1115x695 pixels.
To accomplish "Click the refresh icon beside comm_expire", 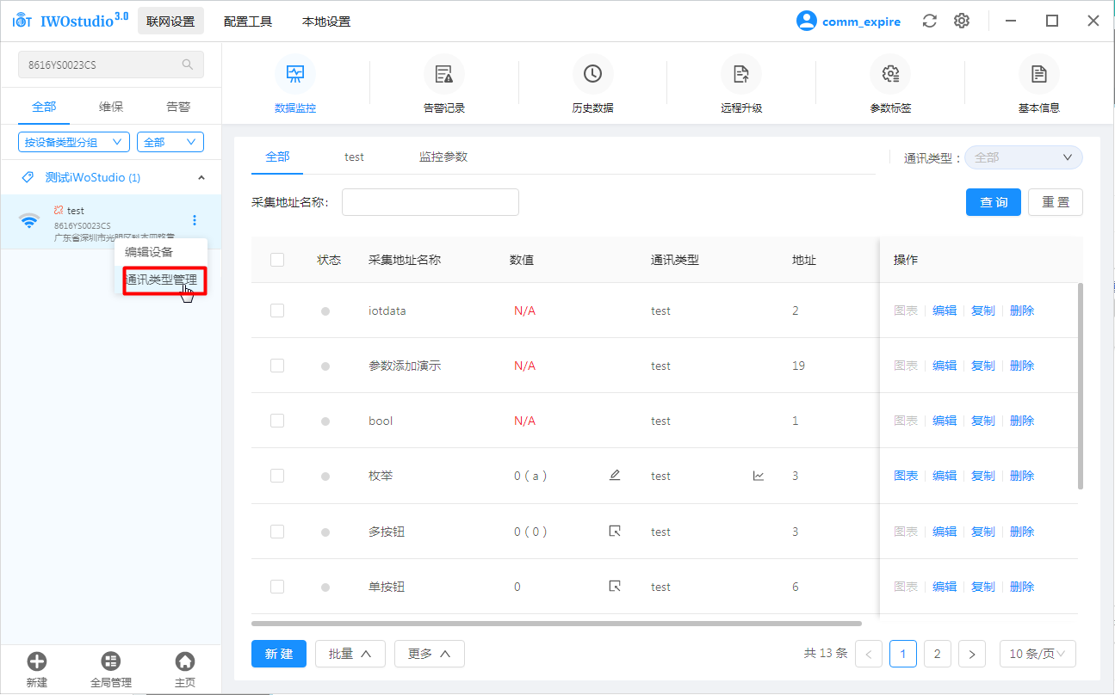I will [x=929, y=22].
